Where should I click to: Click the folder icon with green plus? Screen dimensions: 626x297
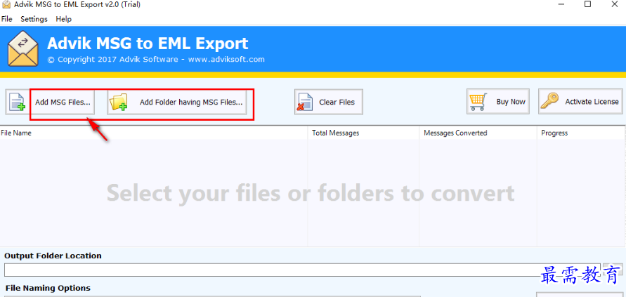(119, 102)
